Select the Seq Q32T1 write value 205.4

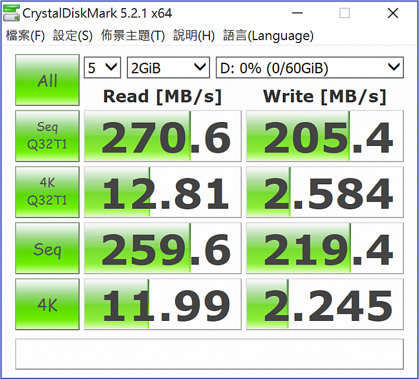(325, 136)
